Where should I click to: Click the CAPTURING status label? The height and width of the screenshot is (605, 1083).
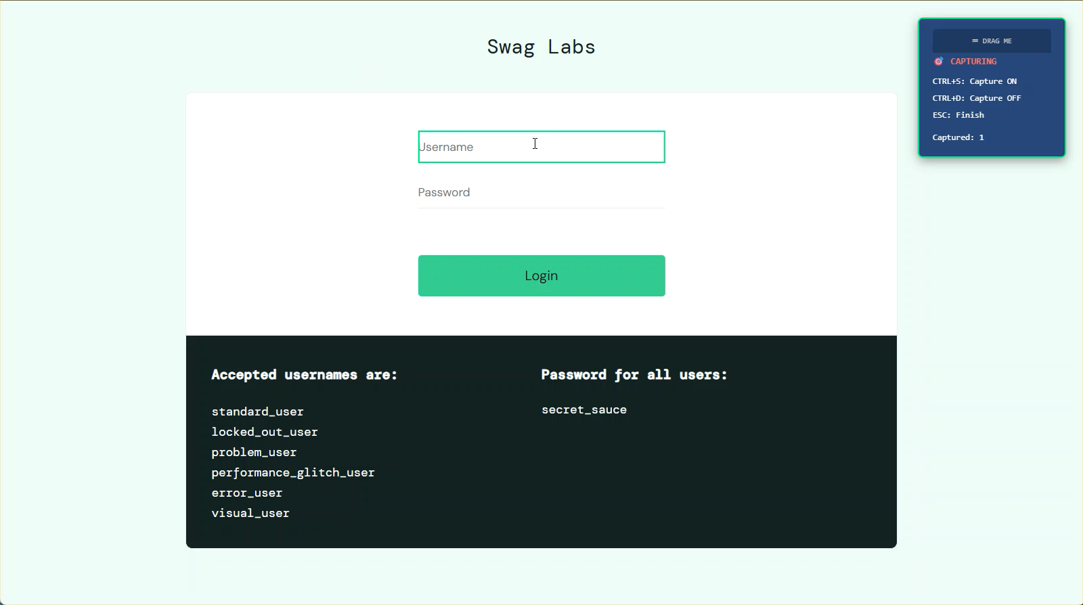(973, 62)
